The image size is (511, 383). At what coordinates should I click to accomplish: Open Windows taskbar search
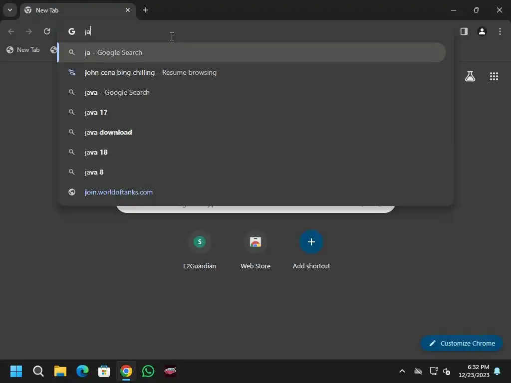pos(38,371)
